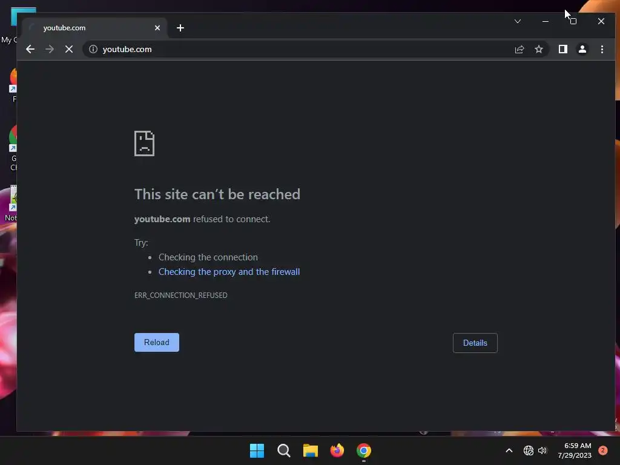Open the clock showing 6:59 AM
This screenshot has width=620, height=465.
pyautogui.click(x=575, y=450)
